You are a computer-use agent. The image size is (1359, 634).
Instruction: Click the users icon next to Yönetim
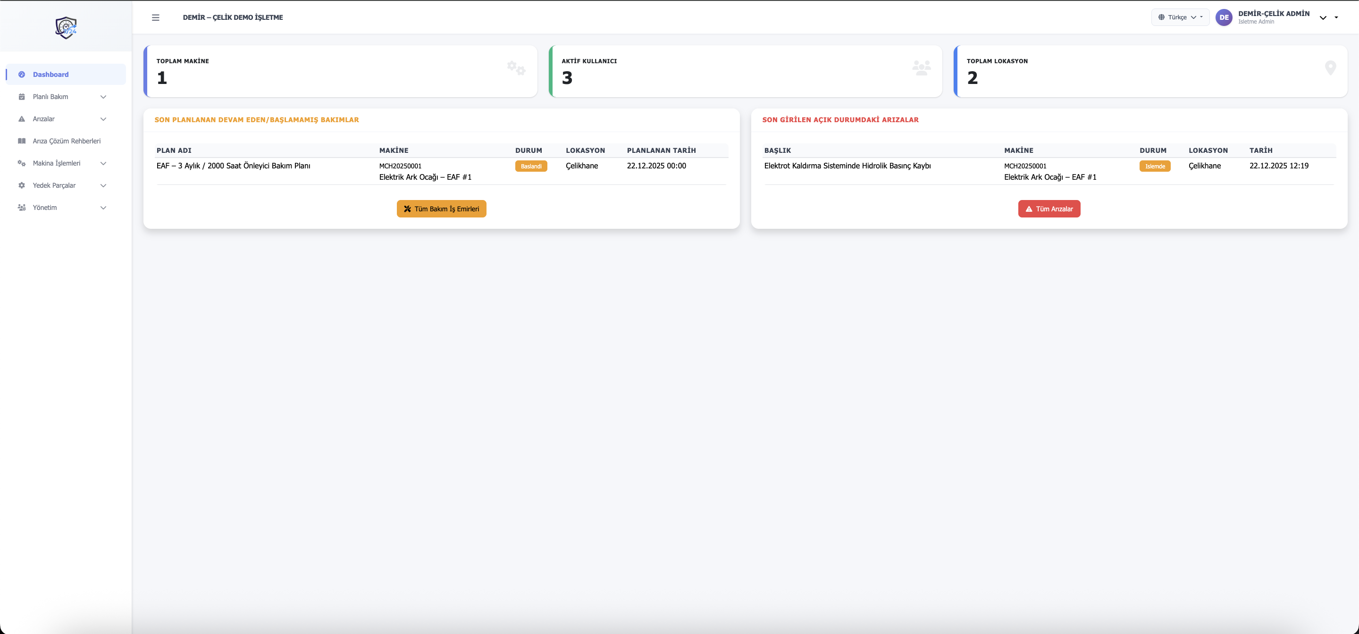(21, 207)
